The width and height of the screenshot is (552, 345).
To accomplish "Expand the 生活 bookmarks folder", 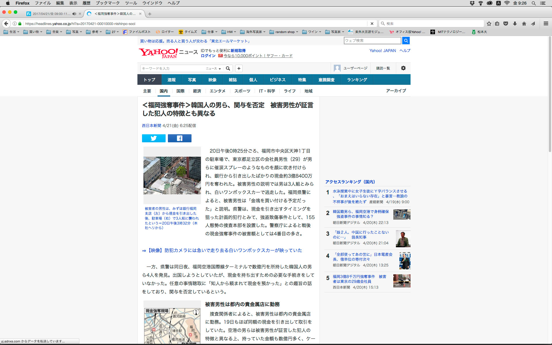I will pyautogui.click(x=11, y=32).
